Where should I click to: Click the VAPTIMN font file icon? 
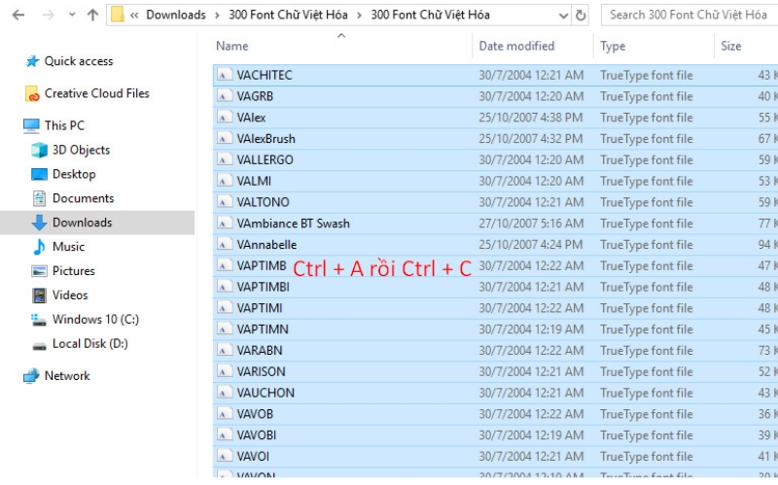point(225,329)
